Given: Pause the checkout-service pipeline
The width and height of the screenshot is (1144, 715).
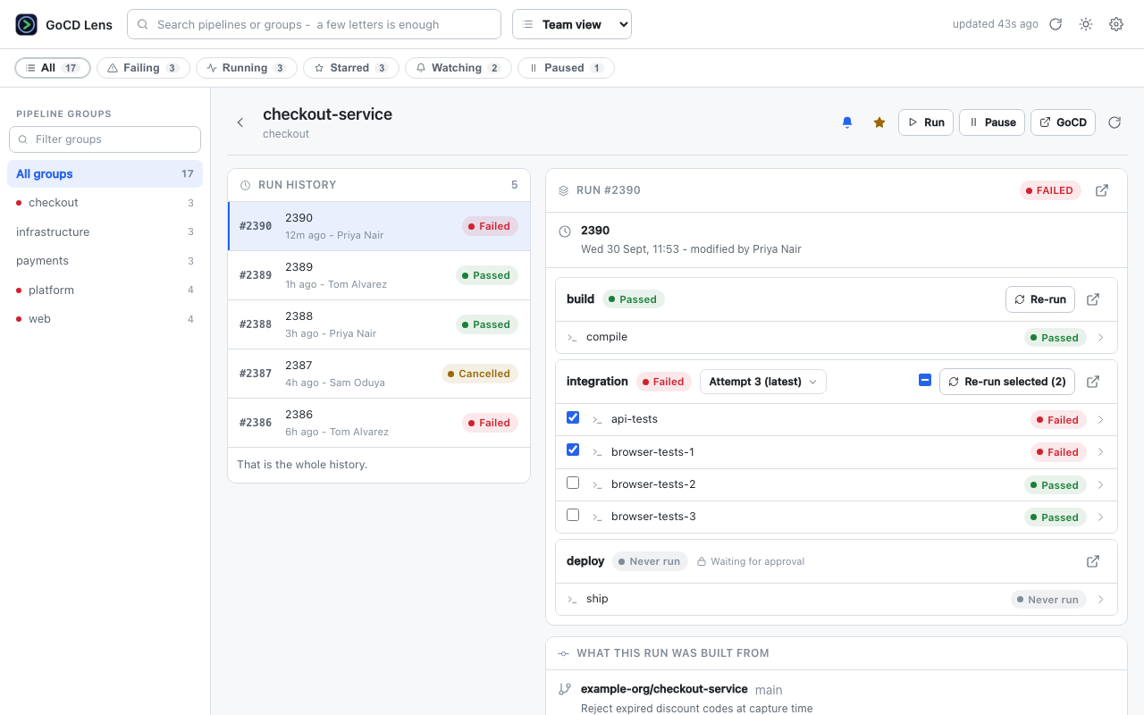Looking at the screenshot, I should pos(992,122).
